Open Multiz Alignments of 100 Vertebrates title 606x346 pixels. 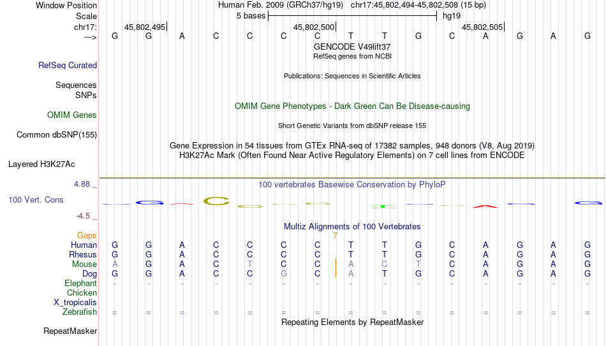coord(352,227)
